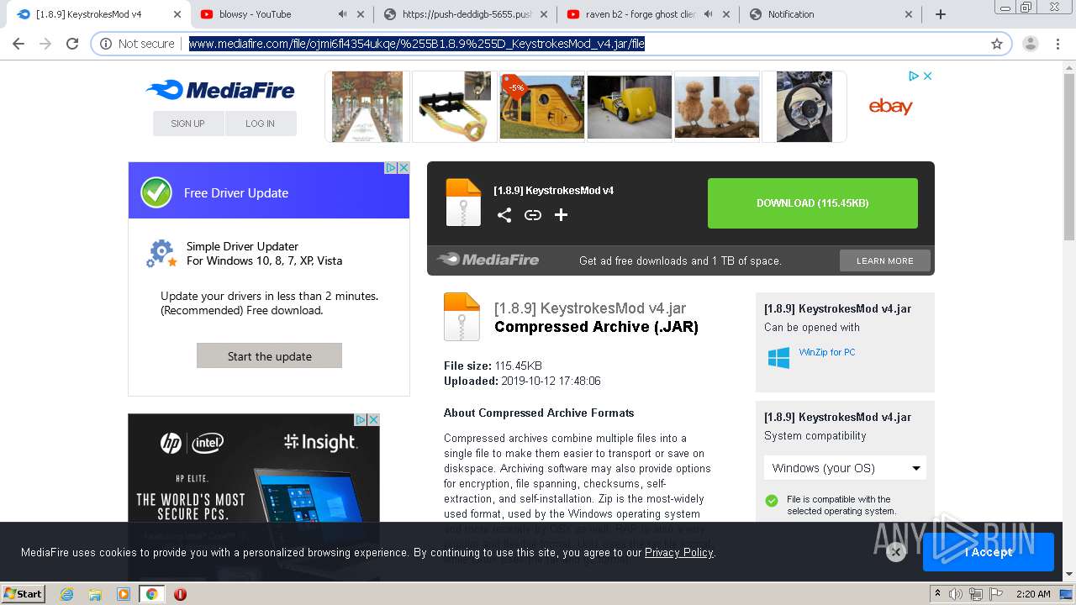Screen dimensions: 1076x605
Task: Add file to account with plus icon
Action: click(x=562, y=215)
